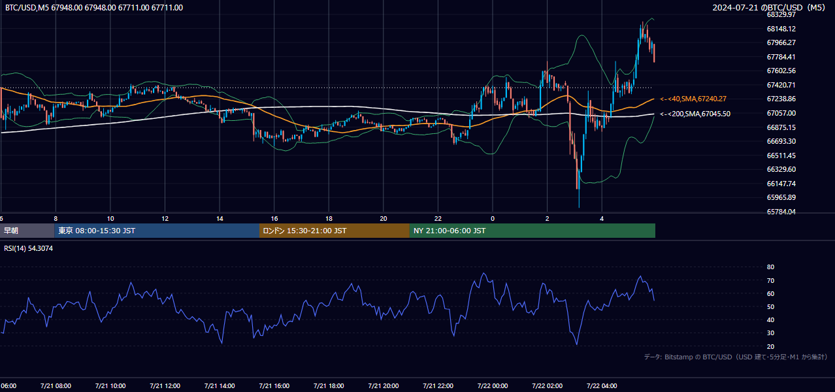
Task: Click the price axis value 66329.60
Action: pos(781,169)
